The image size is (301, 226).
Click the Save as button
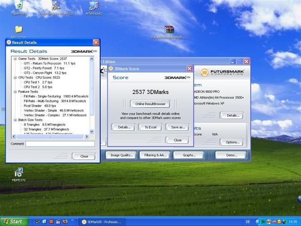(x=178, y=127)
